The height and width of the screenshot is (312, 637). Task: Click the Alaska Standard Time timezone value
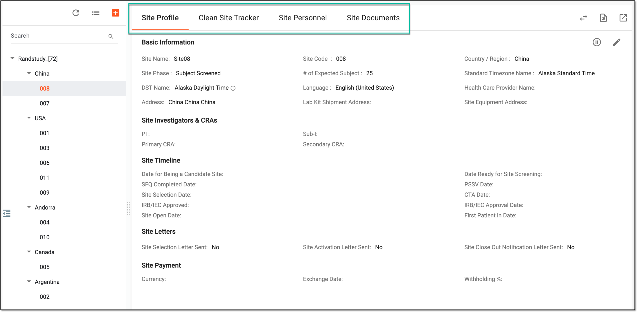point(566,73)
